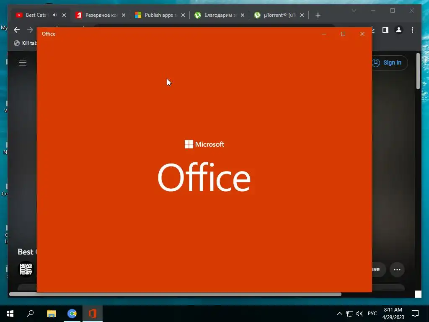Click the browser's vertical scrollbar thumb
429x322 pixels.
click(x=418, y=71)
